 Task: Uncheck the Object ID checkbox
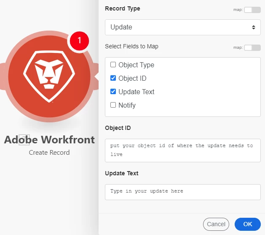pyautogui.click(x=113, y=78)
